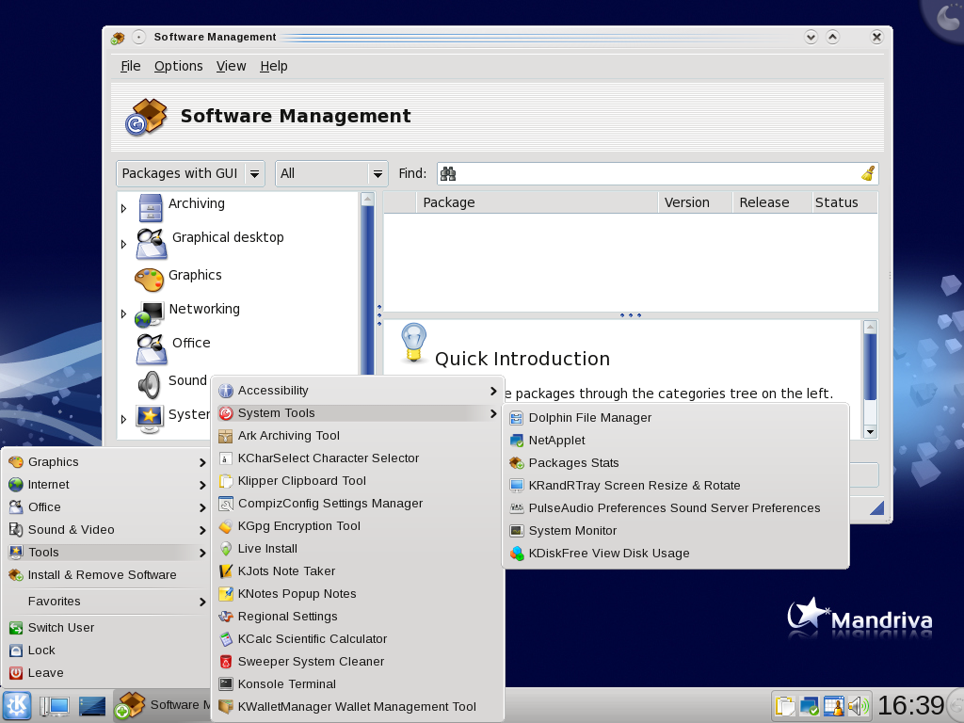
Task: Click the Find search input field
Action: tap(658, 173)
